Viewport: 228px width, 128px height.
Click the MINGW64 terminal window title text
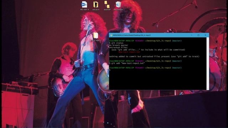point(132,35)
